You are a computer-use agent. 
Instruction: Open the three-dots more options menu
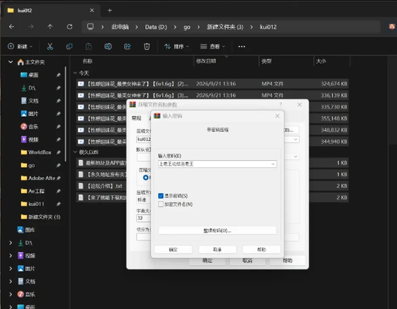pos(242,47)
